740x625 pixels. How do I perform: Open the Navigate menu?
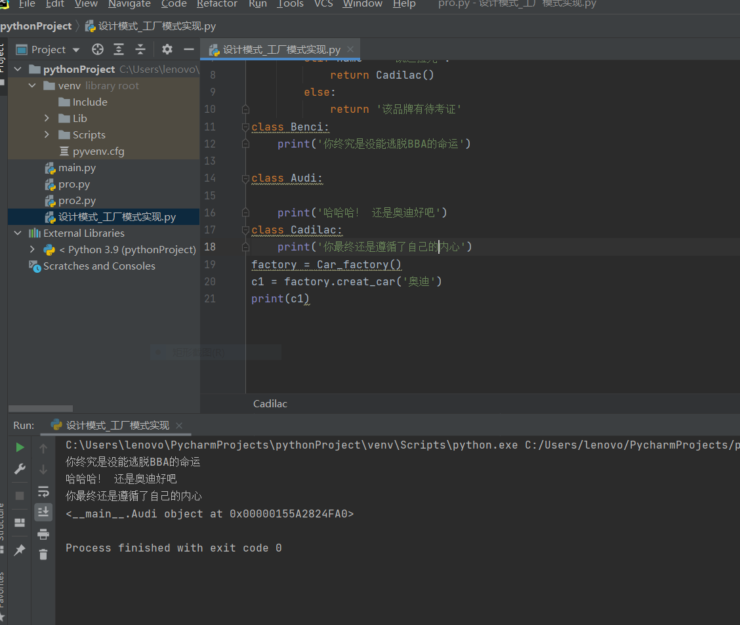pyautogui.click(x=129, y=4)
